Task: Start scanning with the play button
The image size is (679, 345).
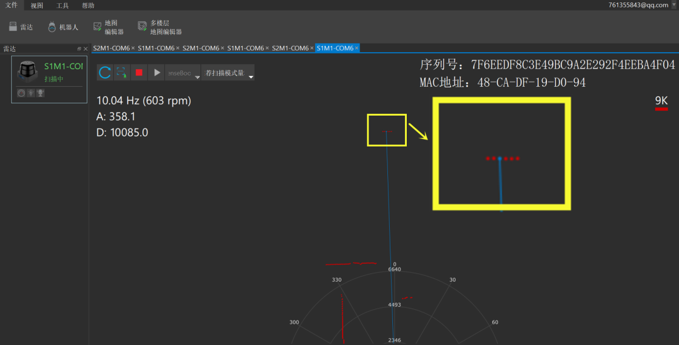Action: pyautogui.click(x=157, y=72)
